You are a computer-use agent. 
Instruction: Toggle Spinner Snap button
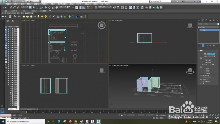(92, 7)
